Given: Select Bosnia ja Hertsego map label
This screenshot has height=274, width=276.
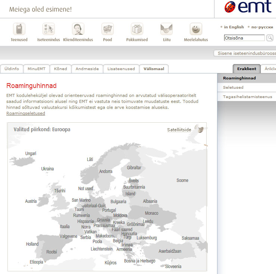Looking at the screenshot, I should [x=139, y=261].
